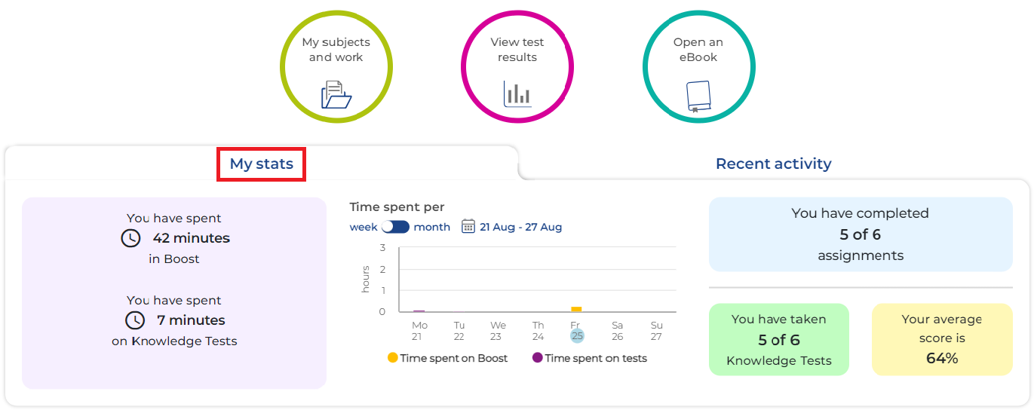Viewport: 1034px width, 410px height.
Task: Click the bar chart test results icon
Action: coord(517,93)
